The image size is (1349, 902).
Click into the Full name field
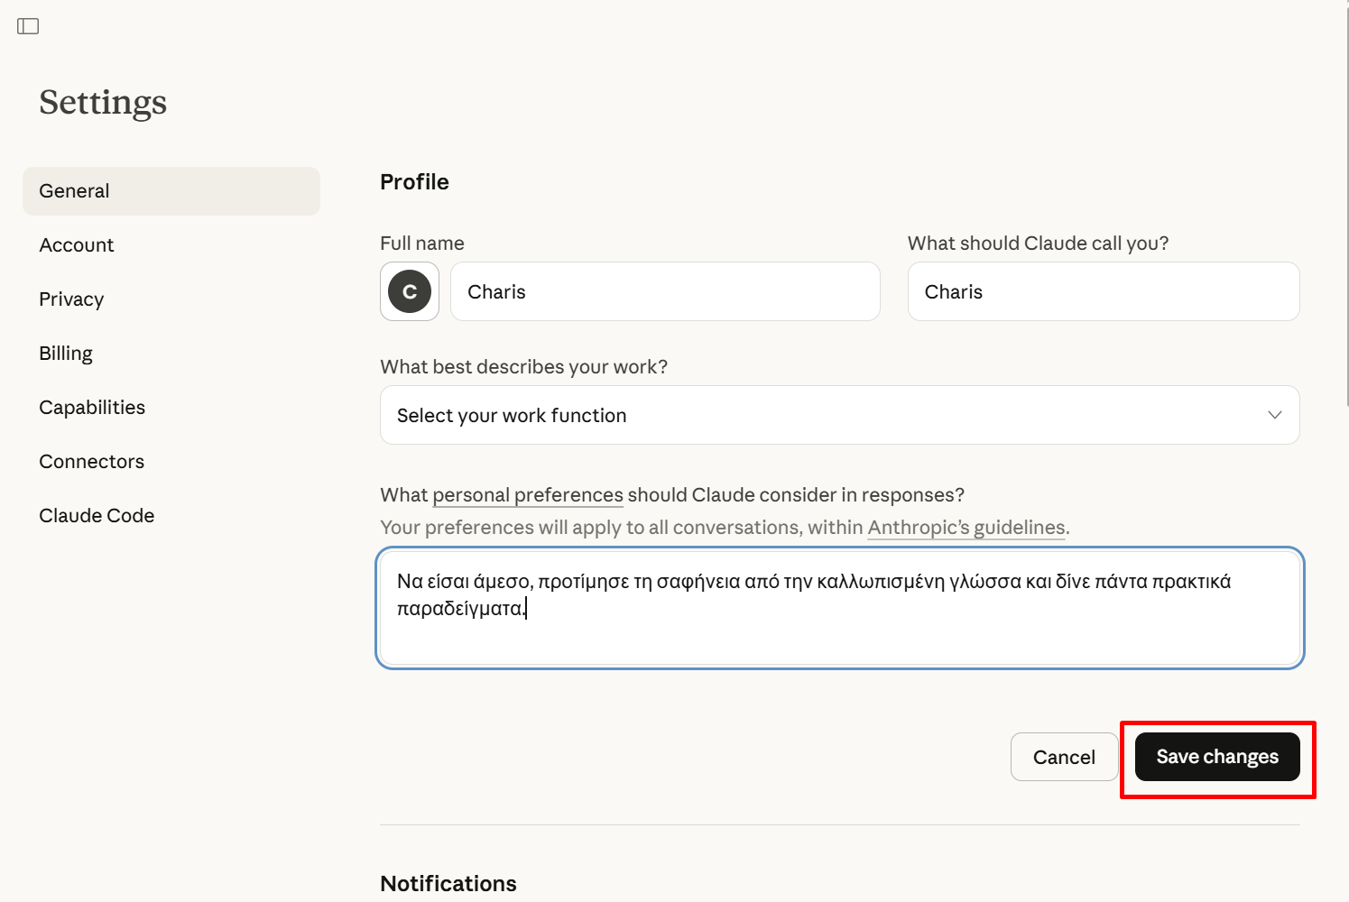coord(665,291)
